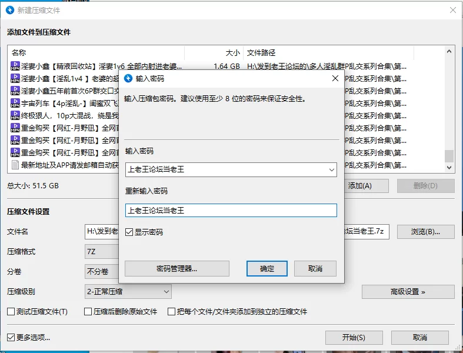
Task: Click the 删除(D) button
Action: [425, 186]
